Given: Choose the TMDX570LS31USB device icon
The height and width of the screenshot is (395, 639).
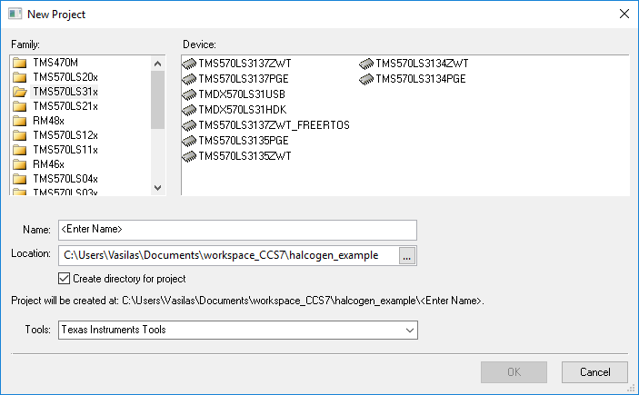Looking at the screenshot, I should coord(189,94).
